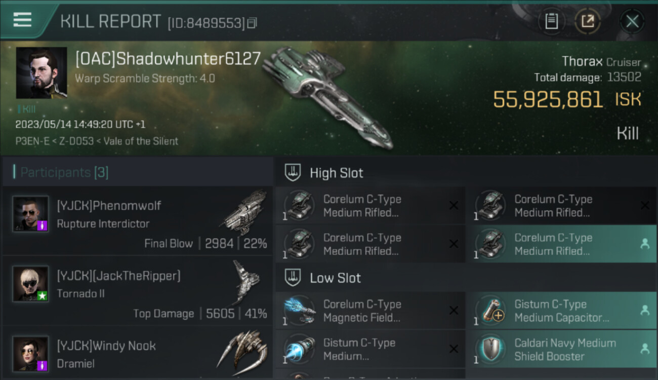This screenshot has height=380, width=658.
Task: Open the Rupture Interdictor ship icon
Action: point(244,212)
